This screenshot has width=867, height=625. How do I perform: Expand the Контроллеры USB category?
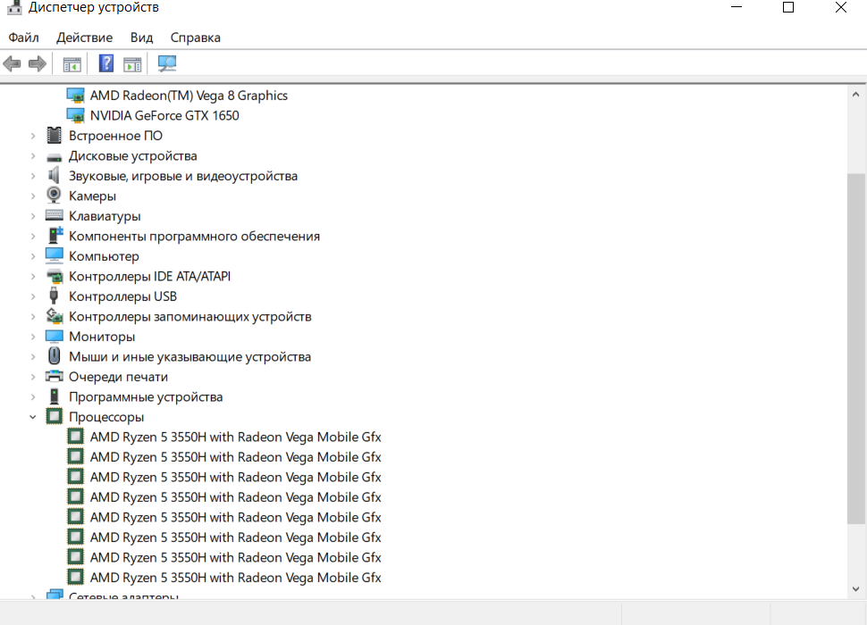(33, 296)
